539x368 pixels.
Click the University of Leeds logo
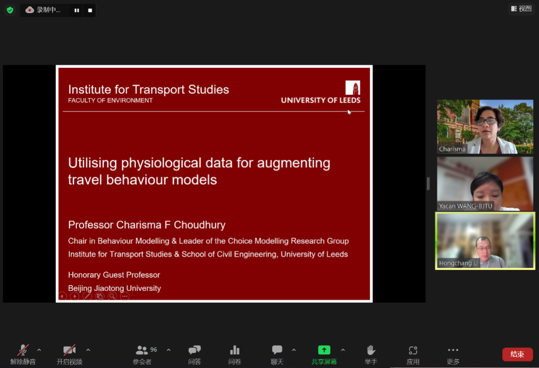[x=321, y=92]
